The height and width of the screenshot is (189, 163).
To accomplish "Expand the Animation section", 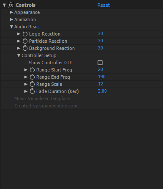I will pos(11,19).
